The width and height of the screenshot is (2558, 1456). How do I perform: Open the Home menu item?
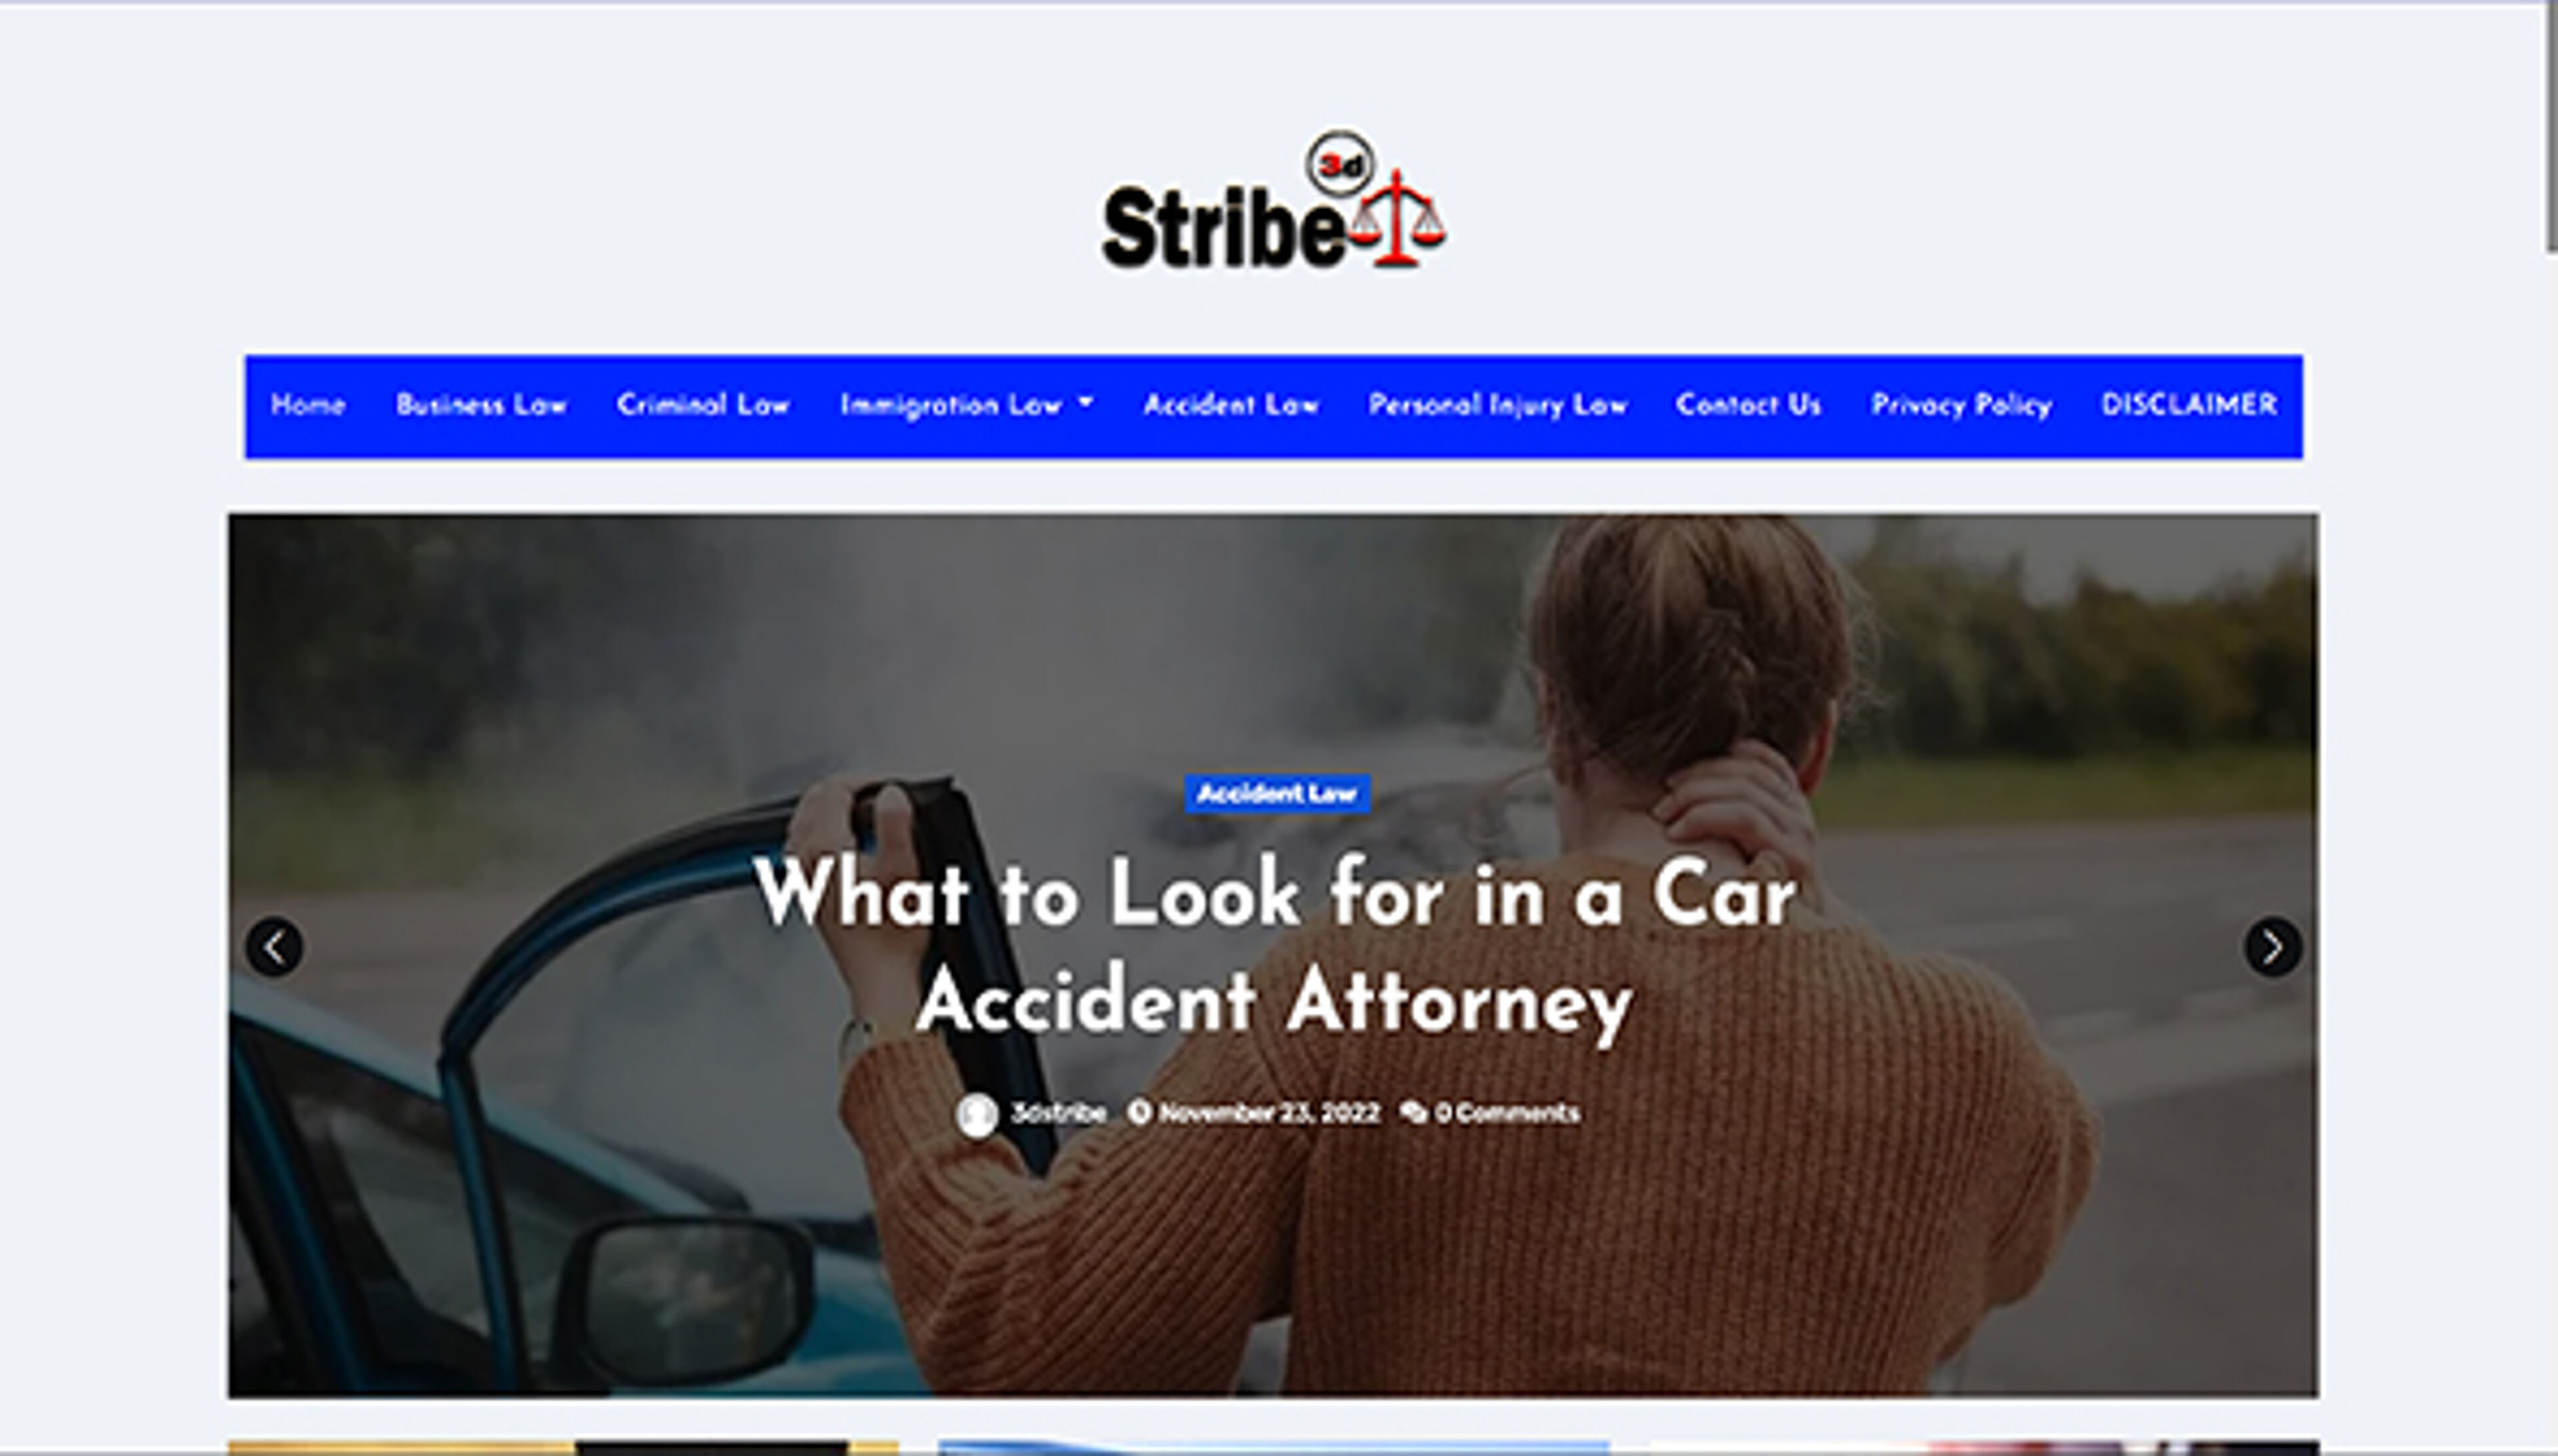307,405
